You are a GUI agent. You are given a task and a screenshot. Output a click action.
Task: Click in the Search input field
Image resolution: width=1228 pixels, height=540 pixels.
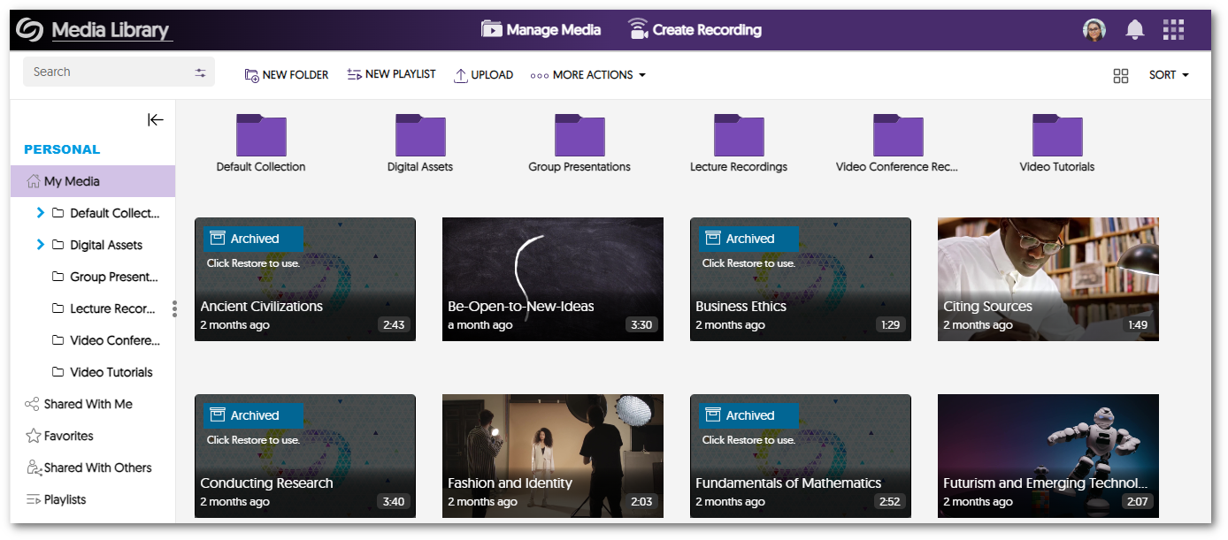coord(106,72)
